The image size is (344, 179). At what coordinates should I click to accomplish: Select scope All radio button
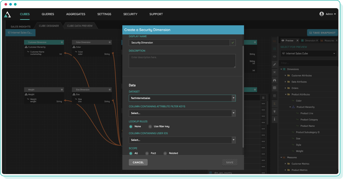pos(131,153)
